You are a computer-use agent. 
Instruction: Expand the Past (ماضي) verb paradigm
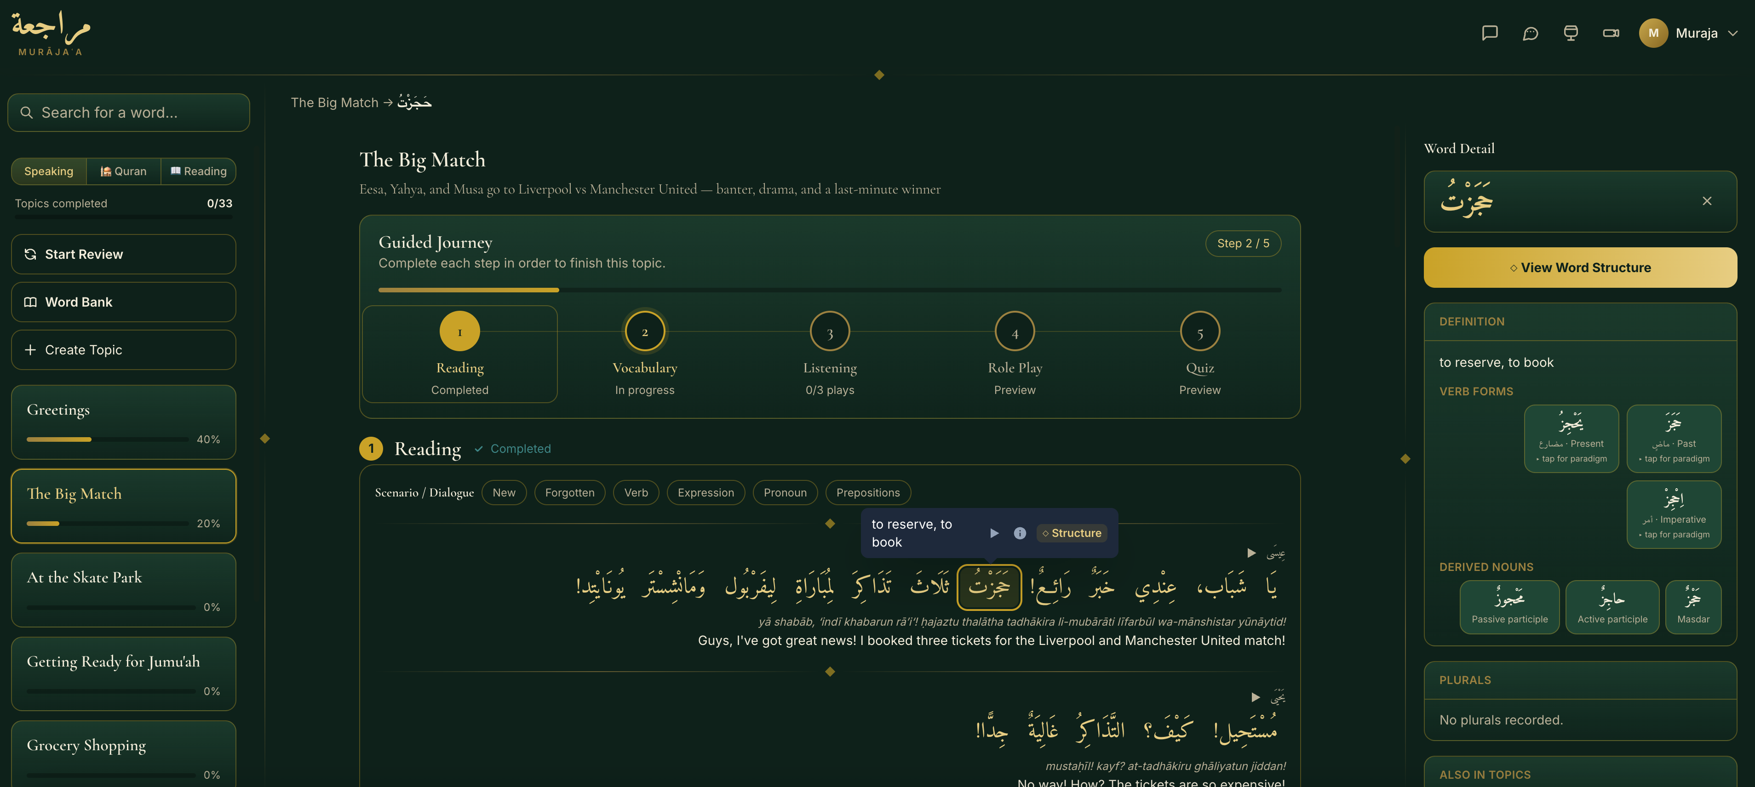(x=1674, y=439)
